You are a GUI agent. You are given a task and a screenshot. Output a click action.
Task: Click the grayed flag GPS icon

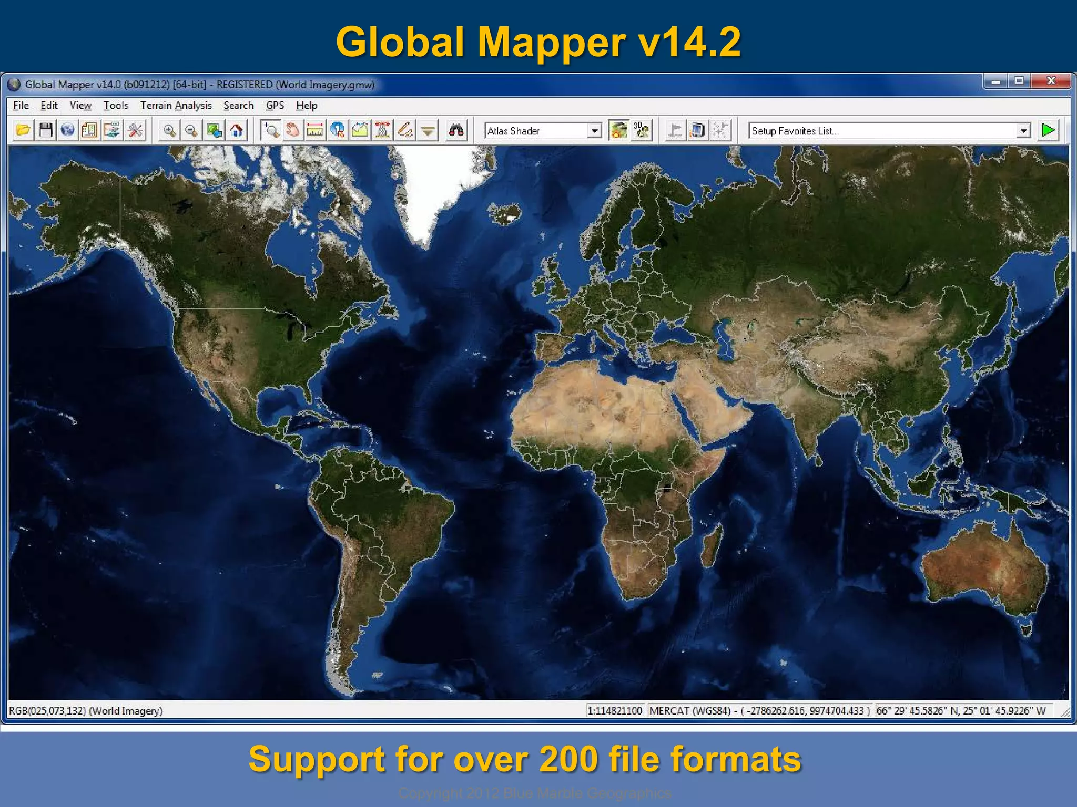coord(675,130)
